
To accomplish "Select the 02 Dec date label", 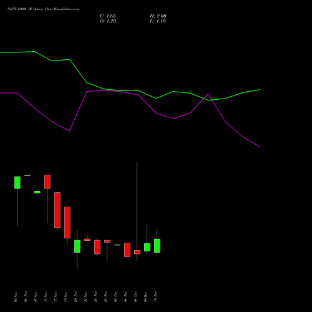I will (115, 297).
